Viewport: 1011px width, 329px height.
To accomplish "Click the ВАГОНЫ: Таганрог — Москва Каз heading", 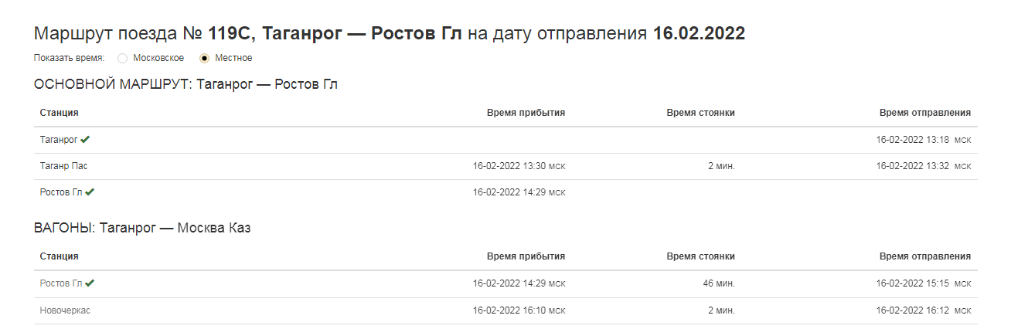I will click(x=142, y=228).
